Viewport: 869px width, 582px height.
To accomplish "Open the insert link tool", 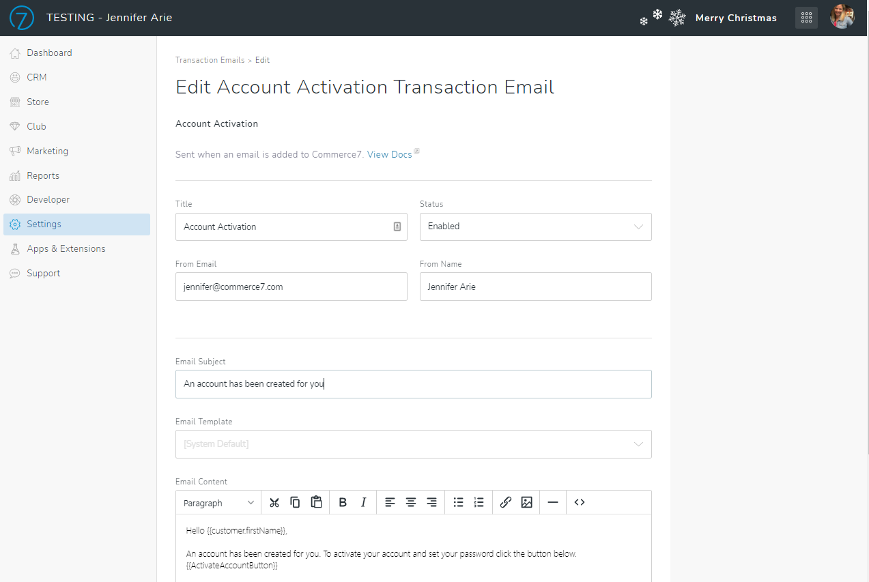I will point(505,502).
